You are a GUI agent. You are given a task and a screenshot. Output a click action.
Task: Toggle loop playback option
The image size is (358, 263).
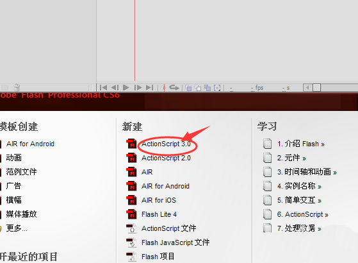click(174, 88)
